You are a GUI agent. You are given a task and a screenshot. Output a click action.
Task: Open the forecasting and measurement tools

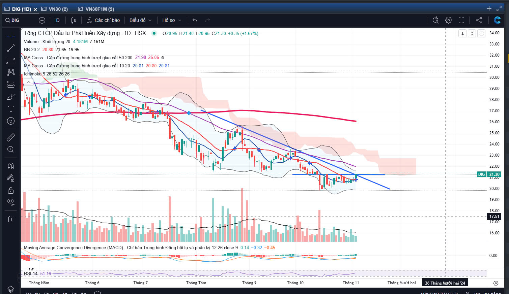(11, 85)
